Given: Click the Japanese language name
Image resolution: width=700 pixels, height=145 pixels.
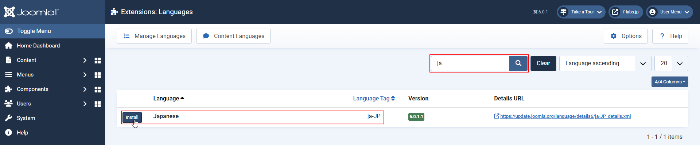Looking at the screenshot, I should click(x=166, y=116).
